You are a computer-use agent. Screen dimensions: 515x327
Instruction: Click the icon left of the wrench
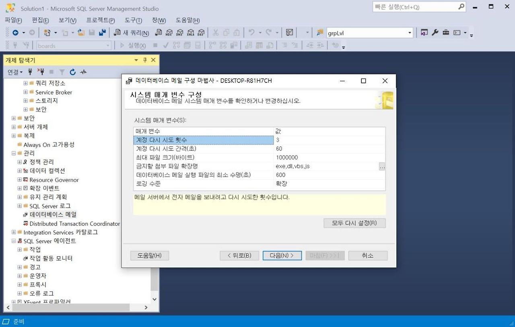pos(424,33)
